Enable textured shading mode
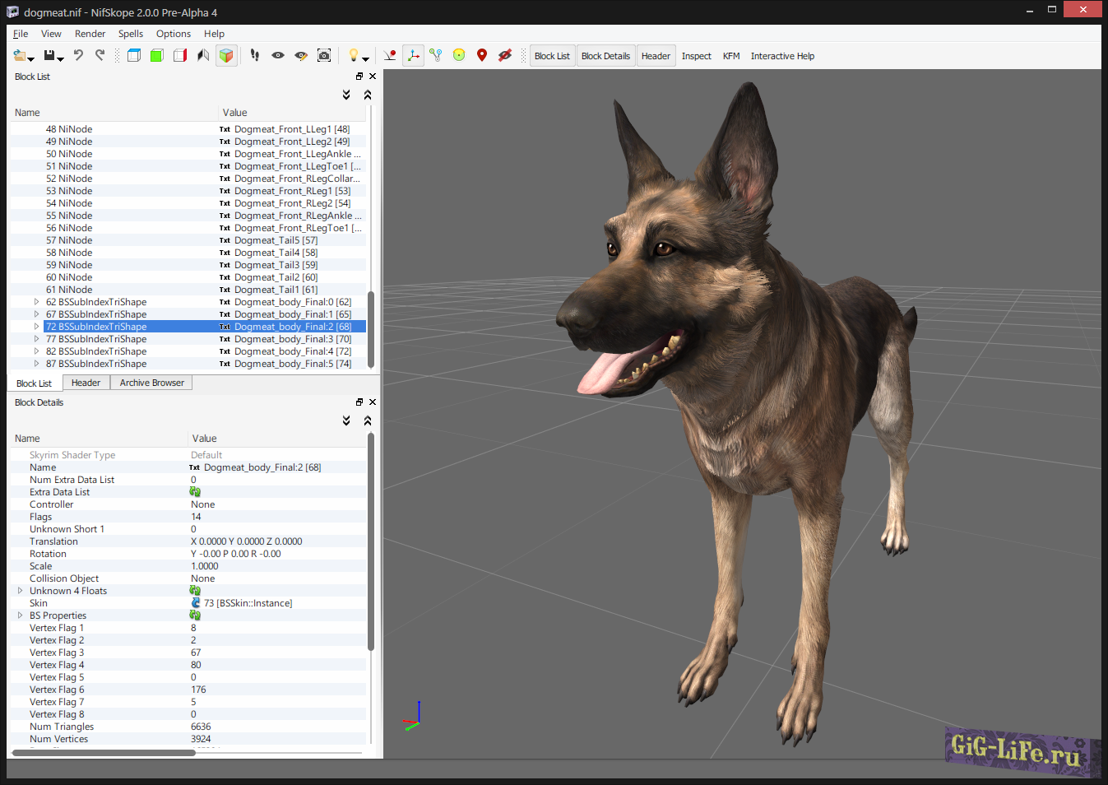 (x=226, y=54)
